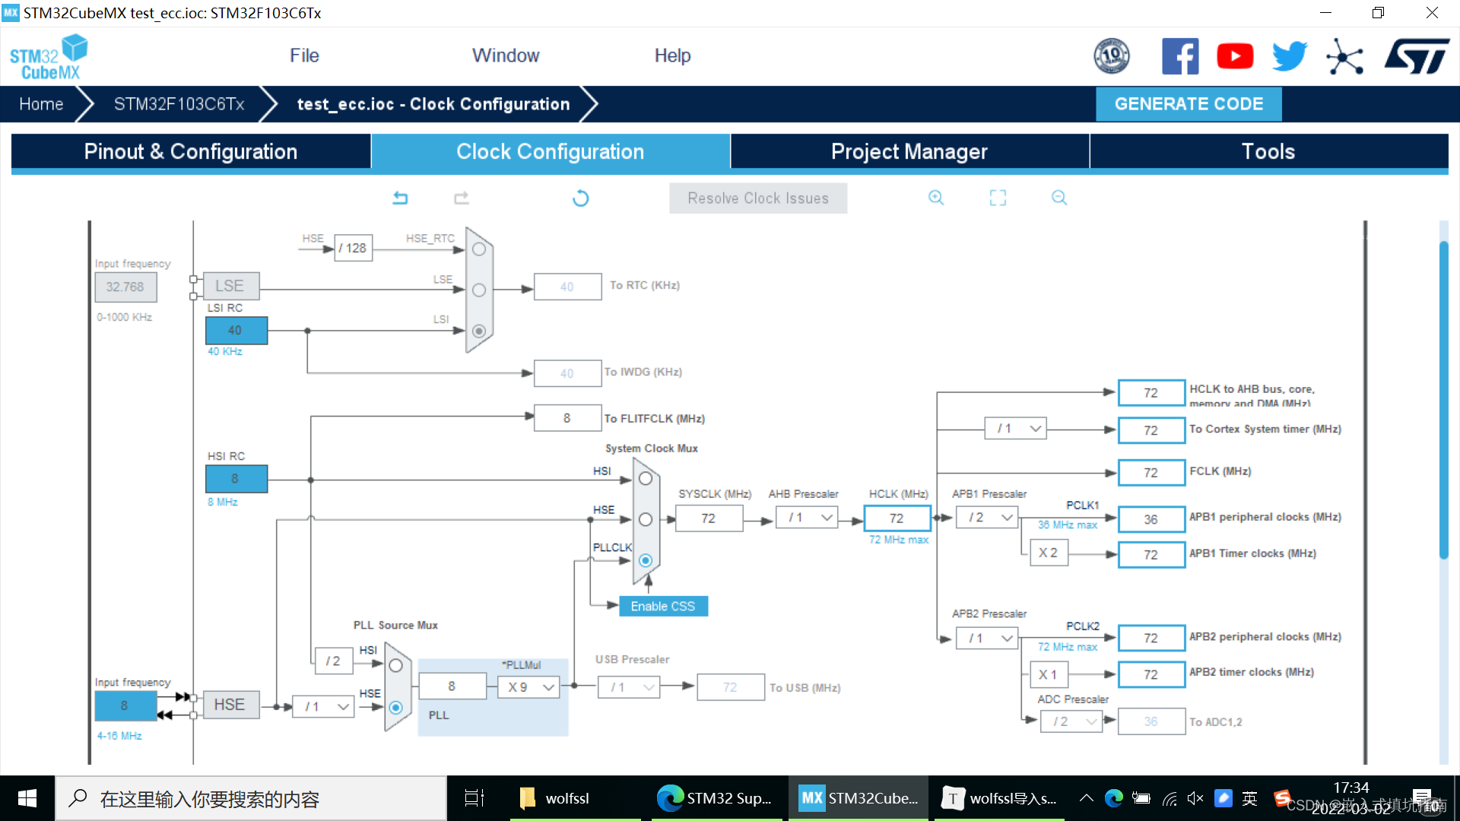Select PLLCLK radio button as system clock source
Viewport: 1460px width, 821px height.
pyautogui.click(x=647, y=559)
